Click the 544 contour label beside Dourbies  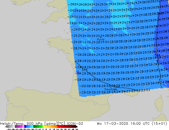tap(117, 87)
